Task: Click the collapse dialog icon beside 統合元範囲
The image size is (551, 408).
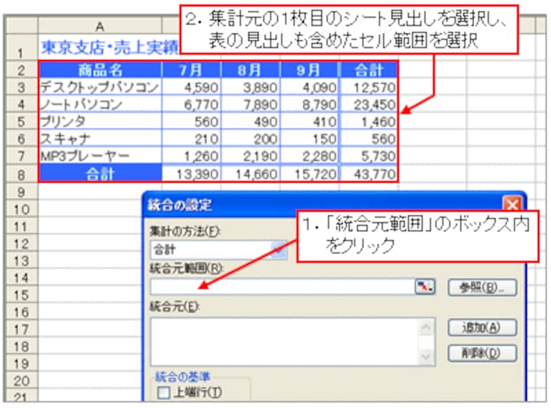Action: point(425,287)
